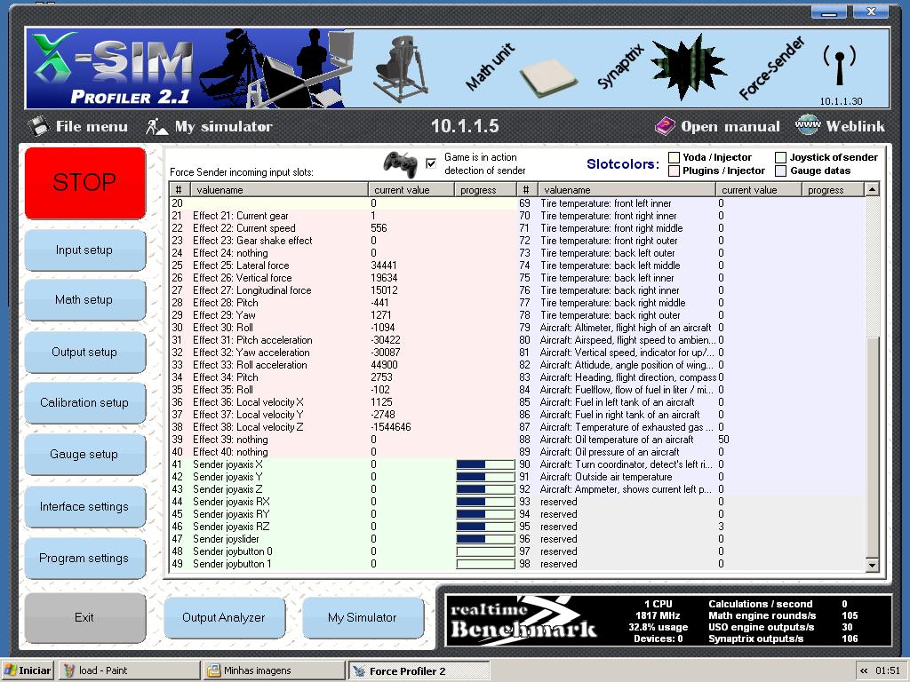Click Sender joyslider progress bar
The image size is (910, 682).
click(x=486, y=539)
